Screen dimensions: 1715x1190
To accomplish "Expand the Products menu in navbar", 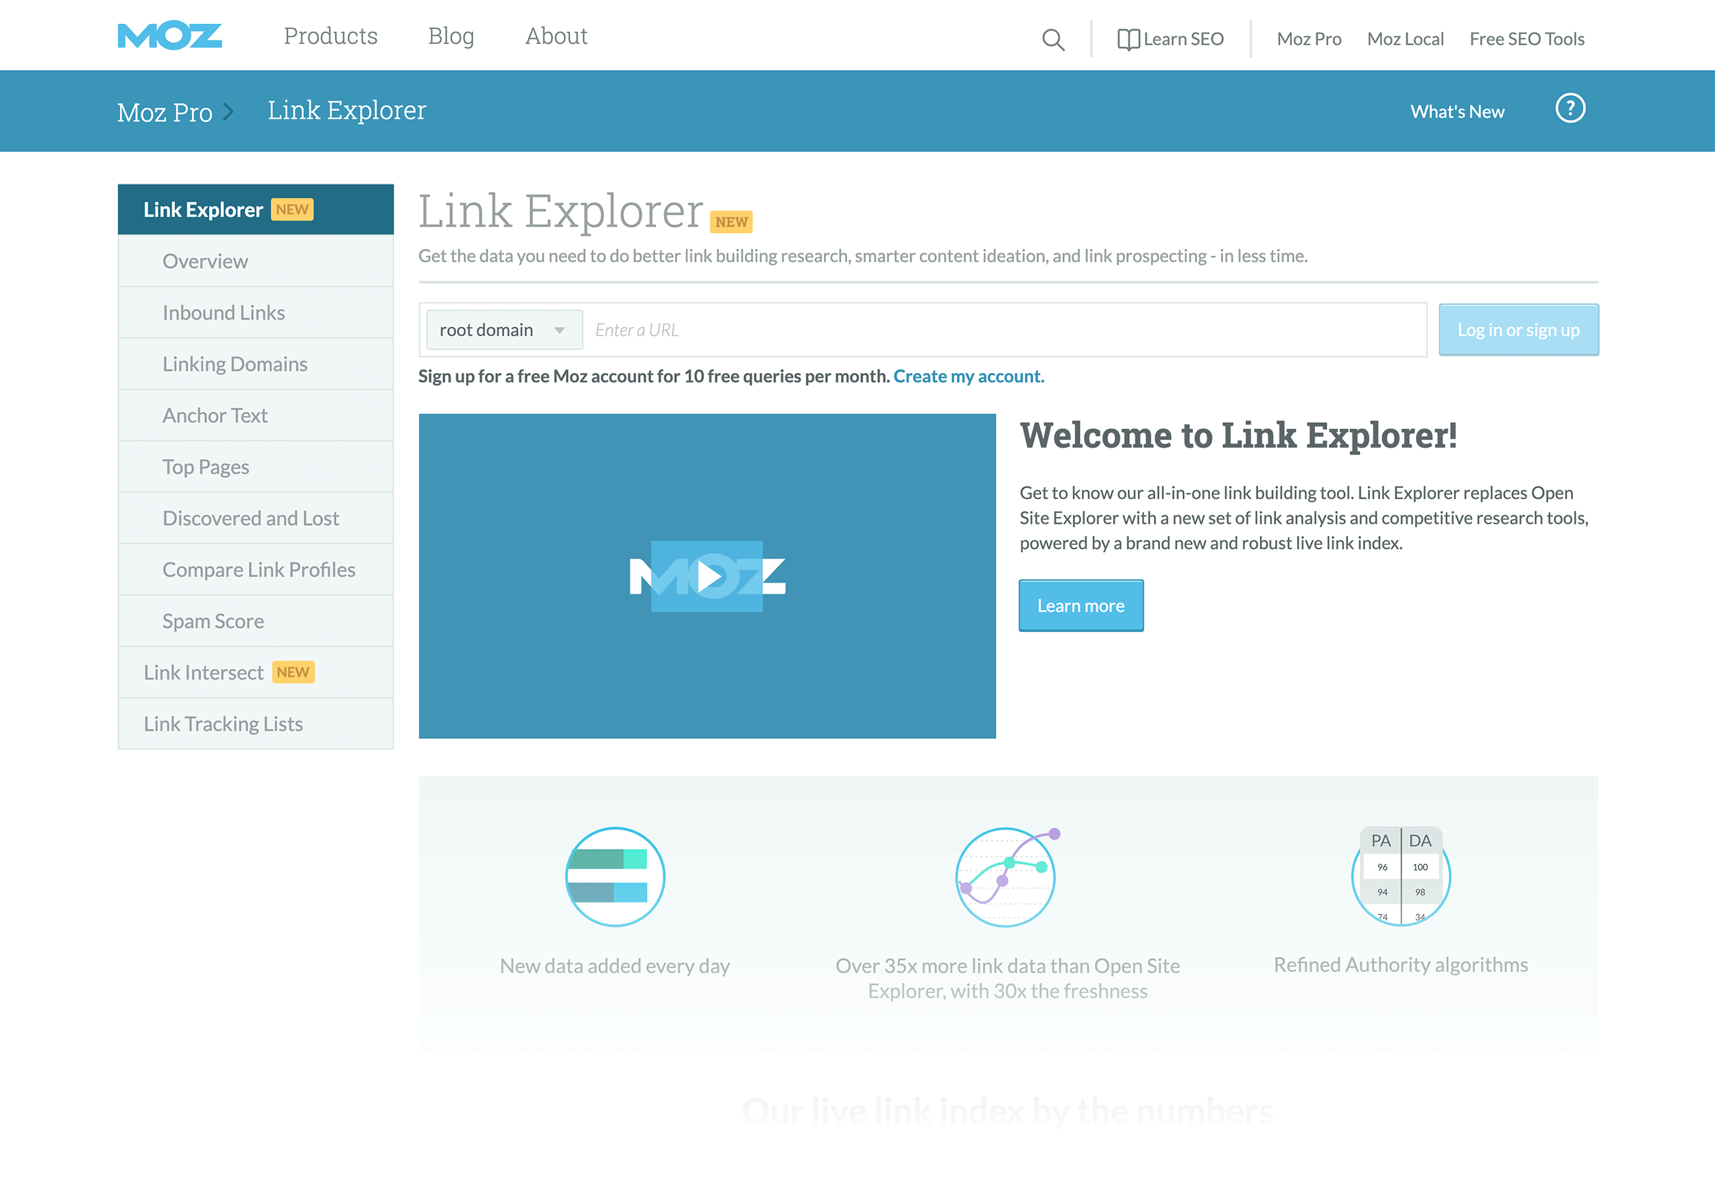I will (x=330, y=35).
